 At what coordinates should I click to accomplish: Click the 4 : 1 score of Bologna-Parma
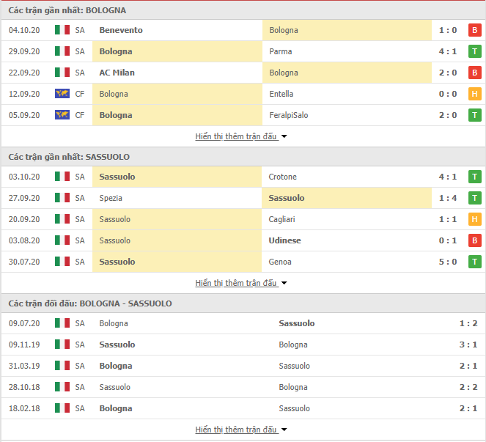(449, 51)
